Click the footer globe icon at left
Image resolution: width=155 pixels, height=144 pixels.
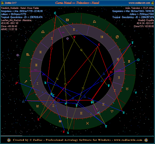click(x=9, y=140)
